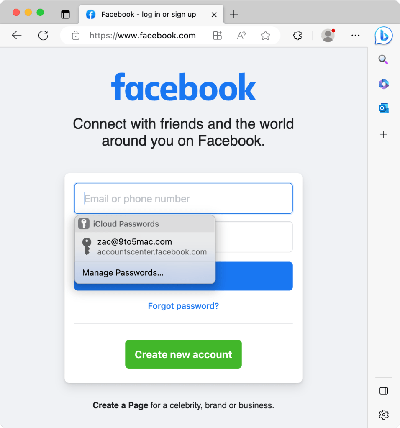This screenshot has height=428, width=400.
Task: Toggle vertical tabs button
Action: (x=66, y=14)
